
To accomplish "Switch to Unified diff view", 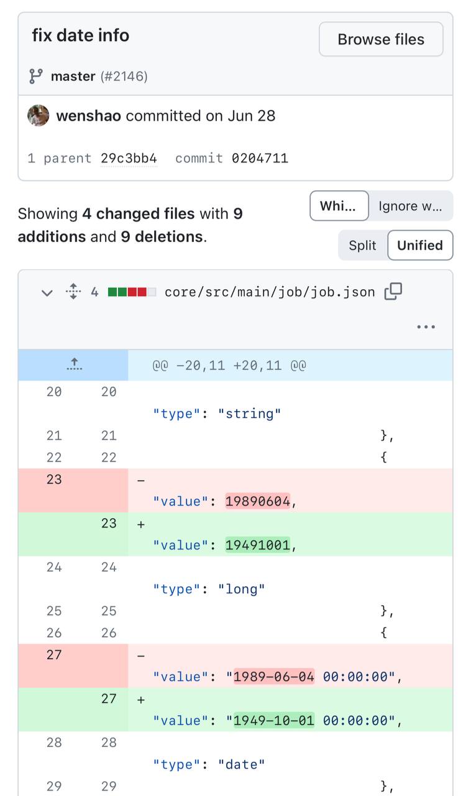I will click(419, 245).
